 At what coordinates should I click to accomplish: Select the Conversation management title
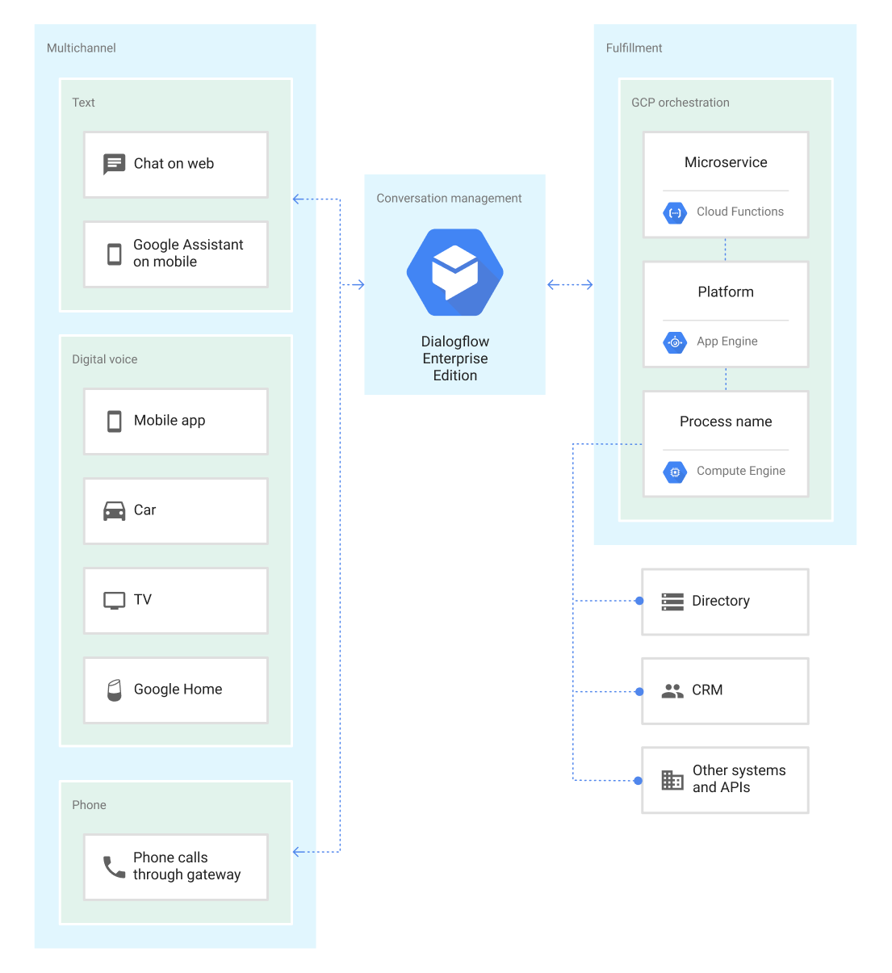click(x=449, y=199)
